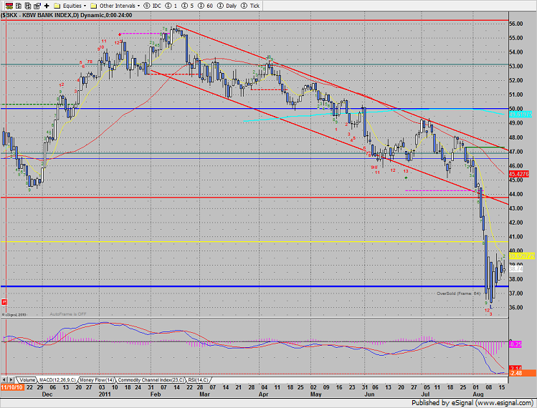This screenshot has width=537, height=408.
Task: Click the study tabs right scroll arrow
Action: click(x=11, y=380)
